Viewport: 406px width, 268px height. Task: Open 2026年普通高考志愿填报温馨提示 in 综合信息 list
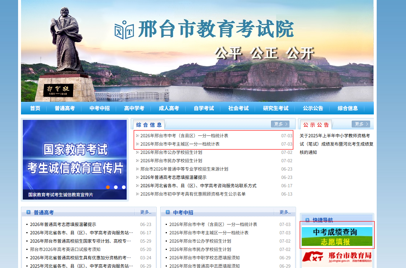point(173,177)
